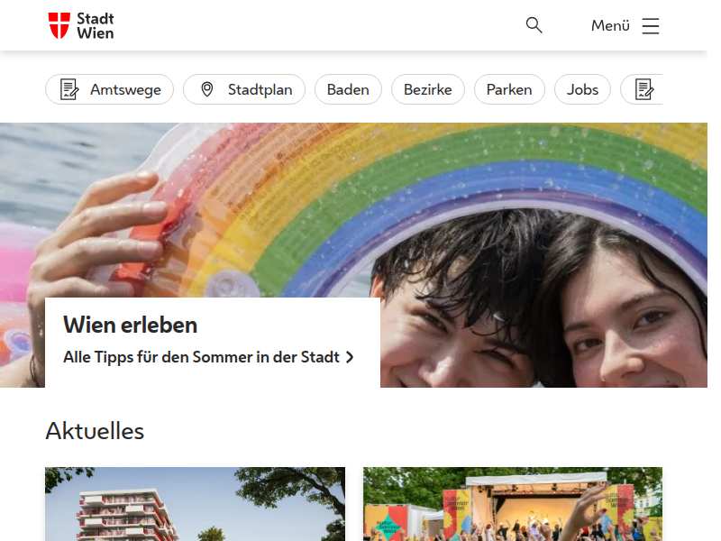This screenshot has height=541, width=721.
Task: Open the hamburger menu icon
Action: [x=650, y=26]
